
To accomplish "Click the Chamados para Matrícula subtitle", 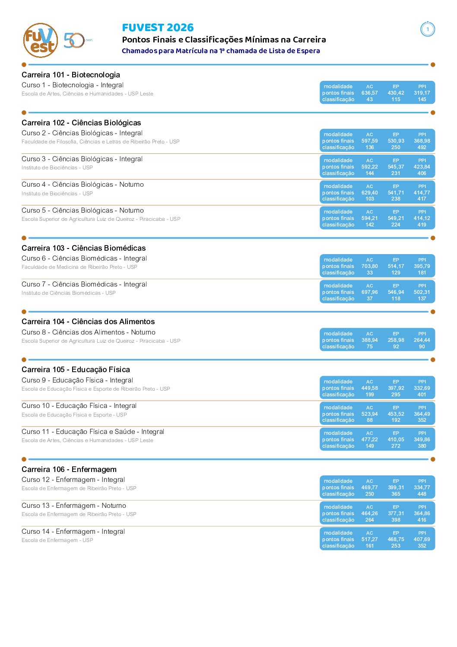I will tap(221, 51).
